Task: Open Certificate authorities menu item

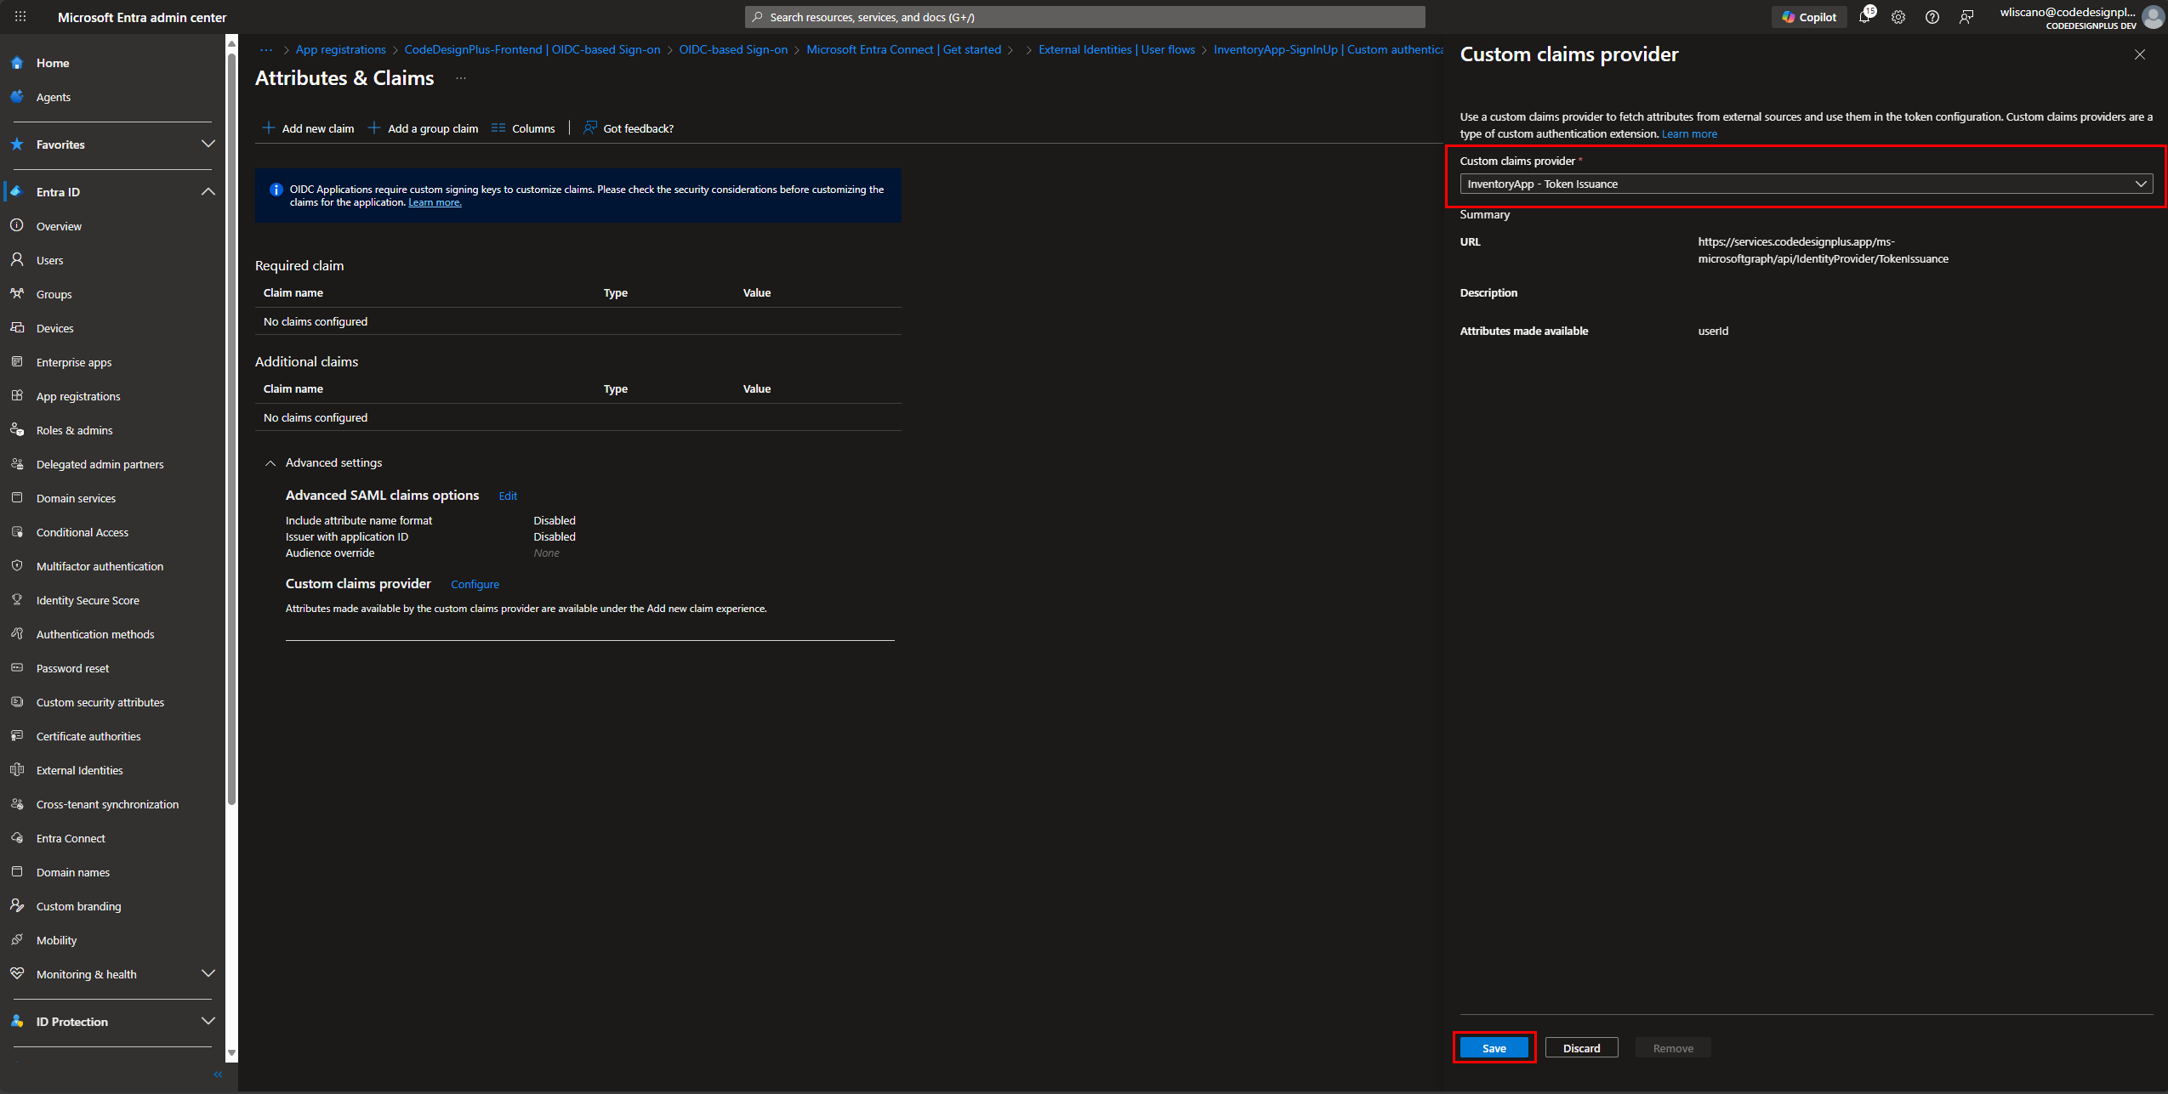Action: [88, 736]
